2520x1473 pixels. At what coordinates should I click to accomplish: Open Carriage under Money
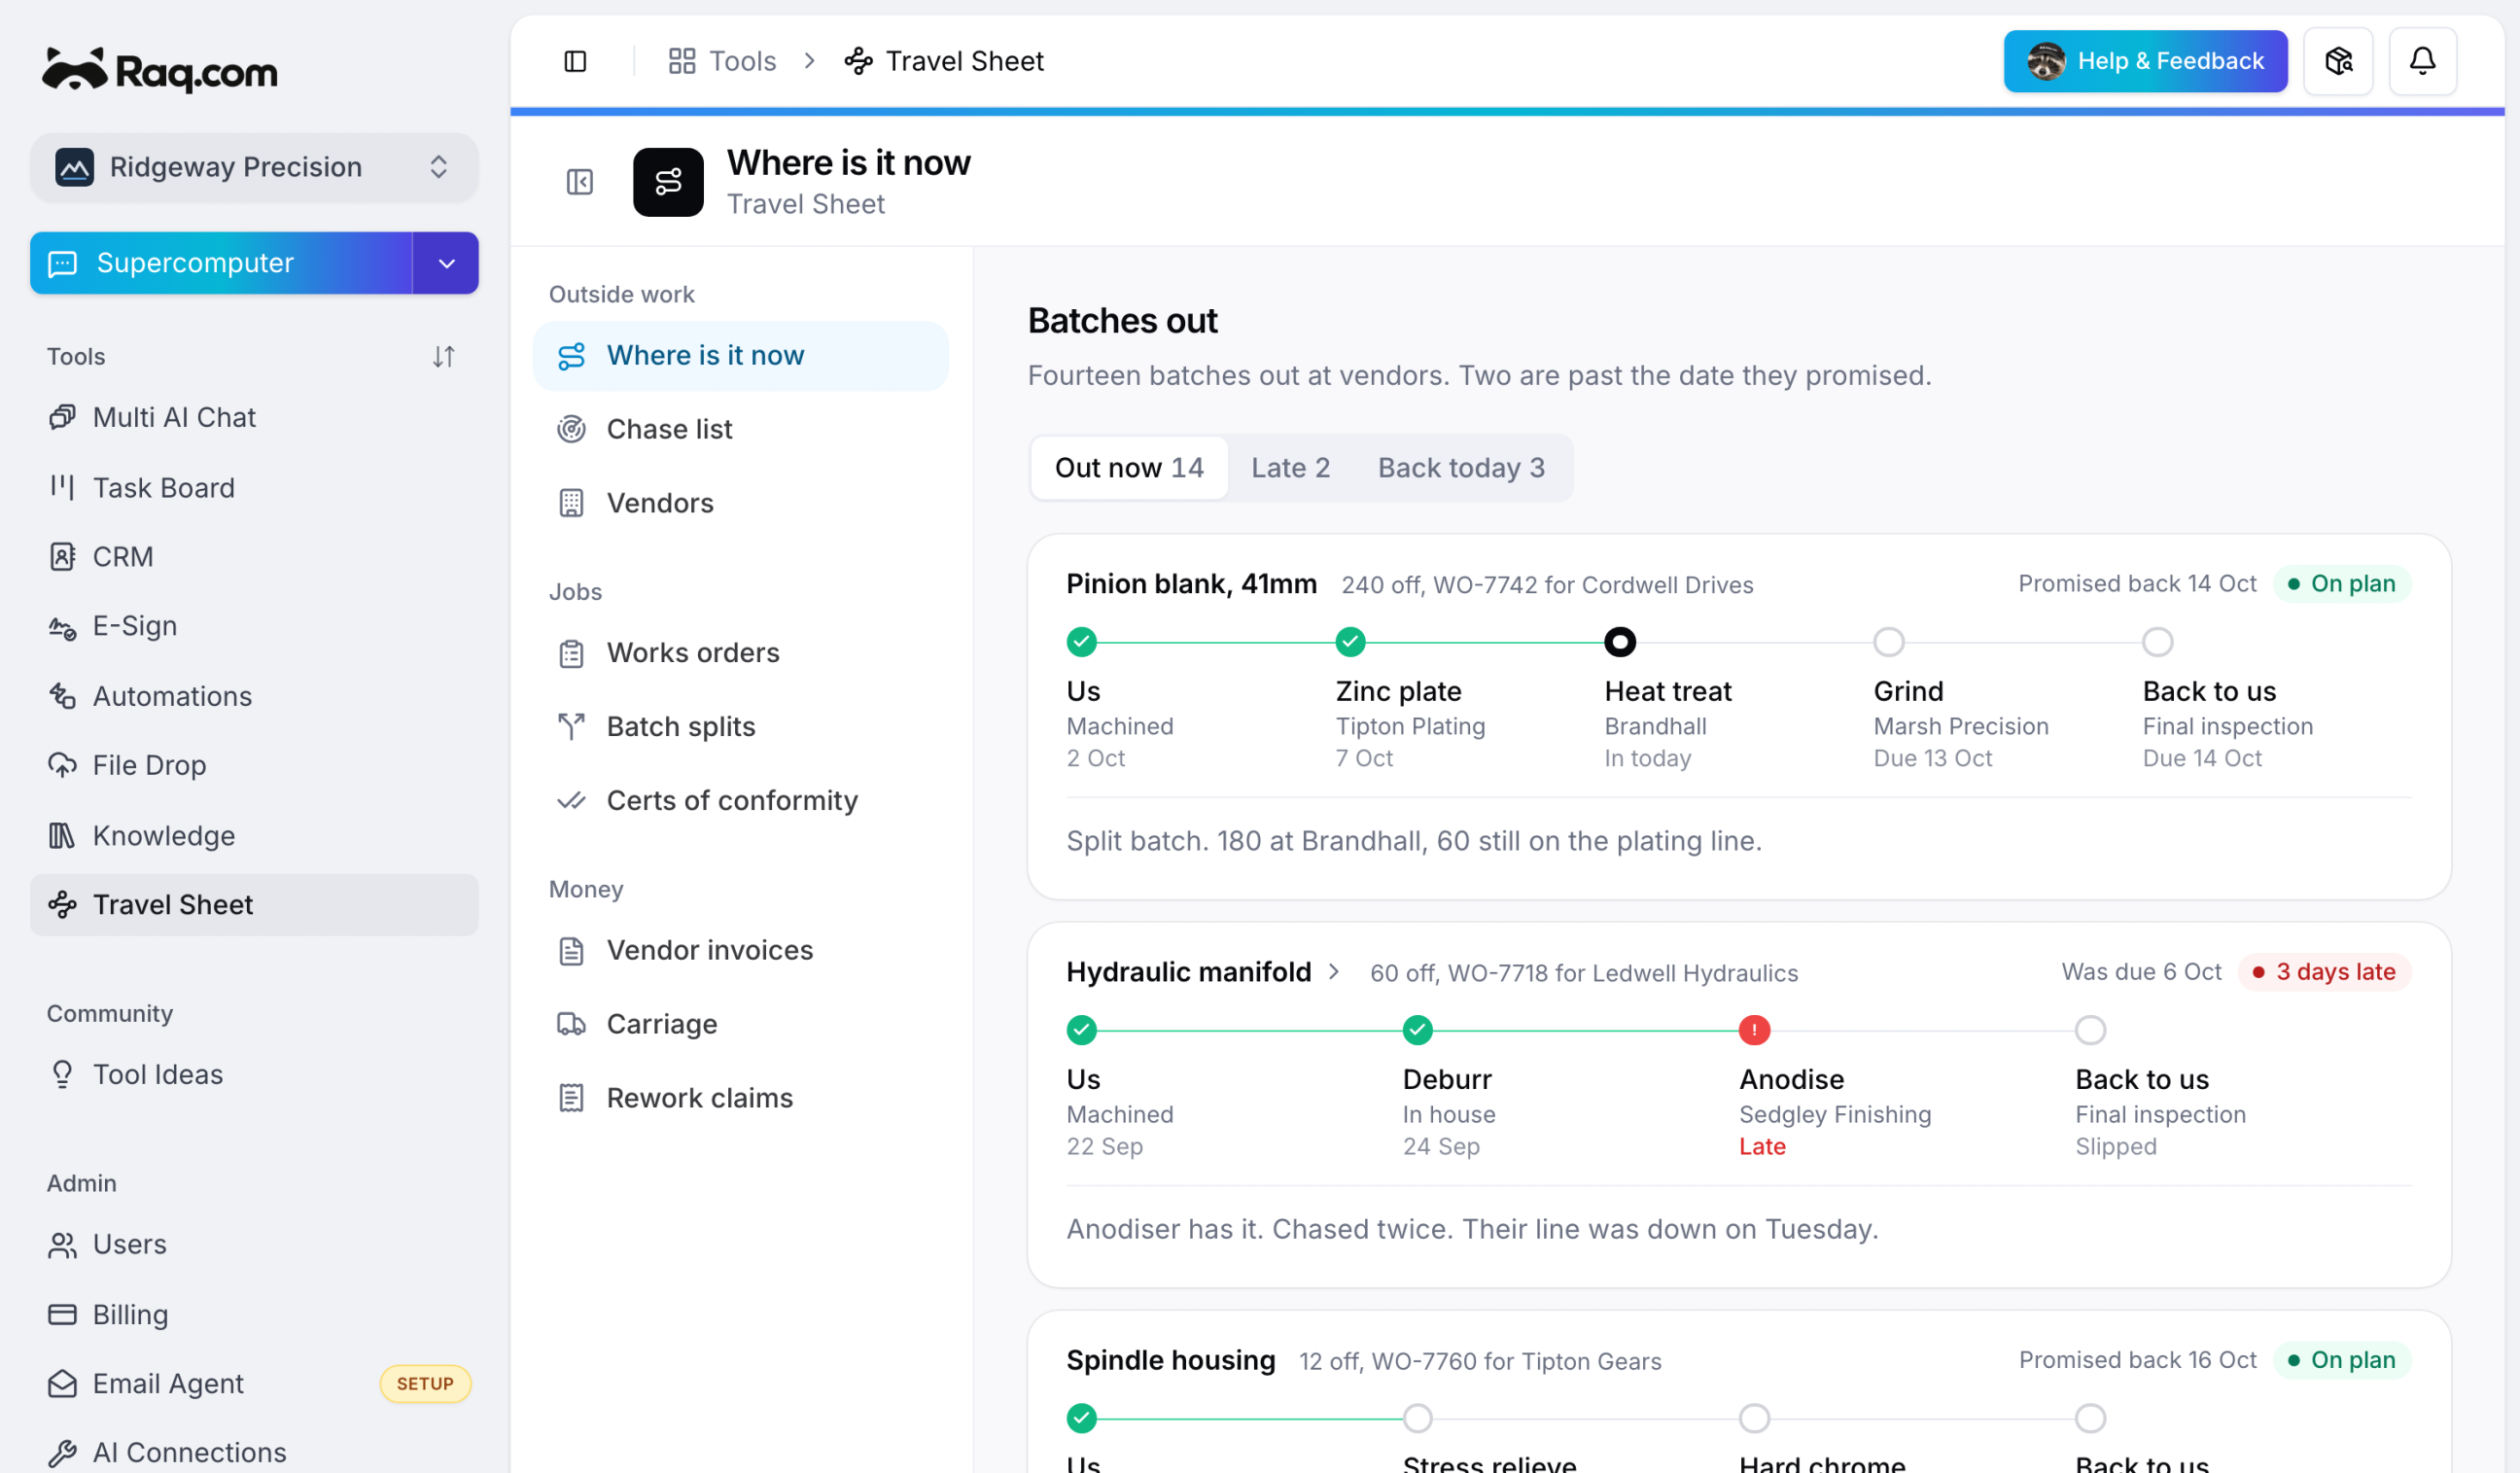point(740,1024)
